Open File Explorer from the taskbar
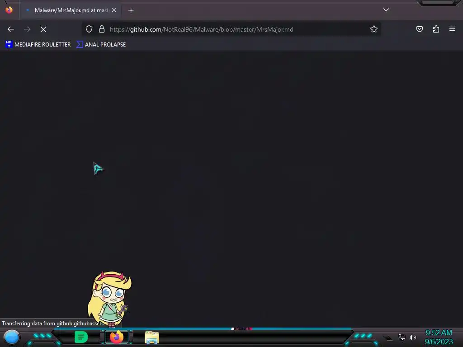 point(152,338)
